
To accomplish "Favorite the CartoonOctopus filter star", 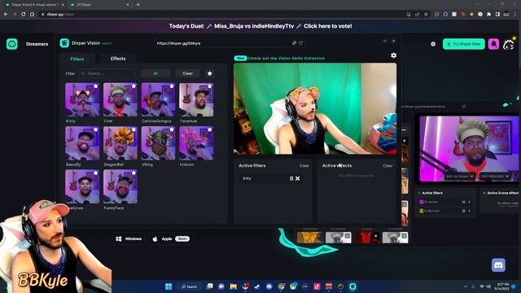I will click(x=172, y=86).
